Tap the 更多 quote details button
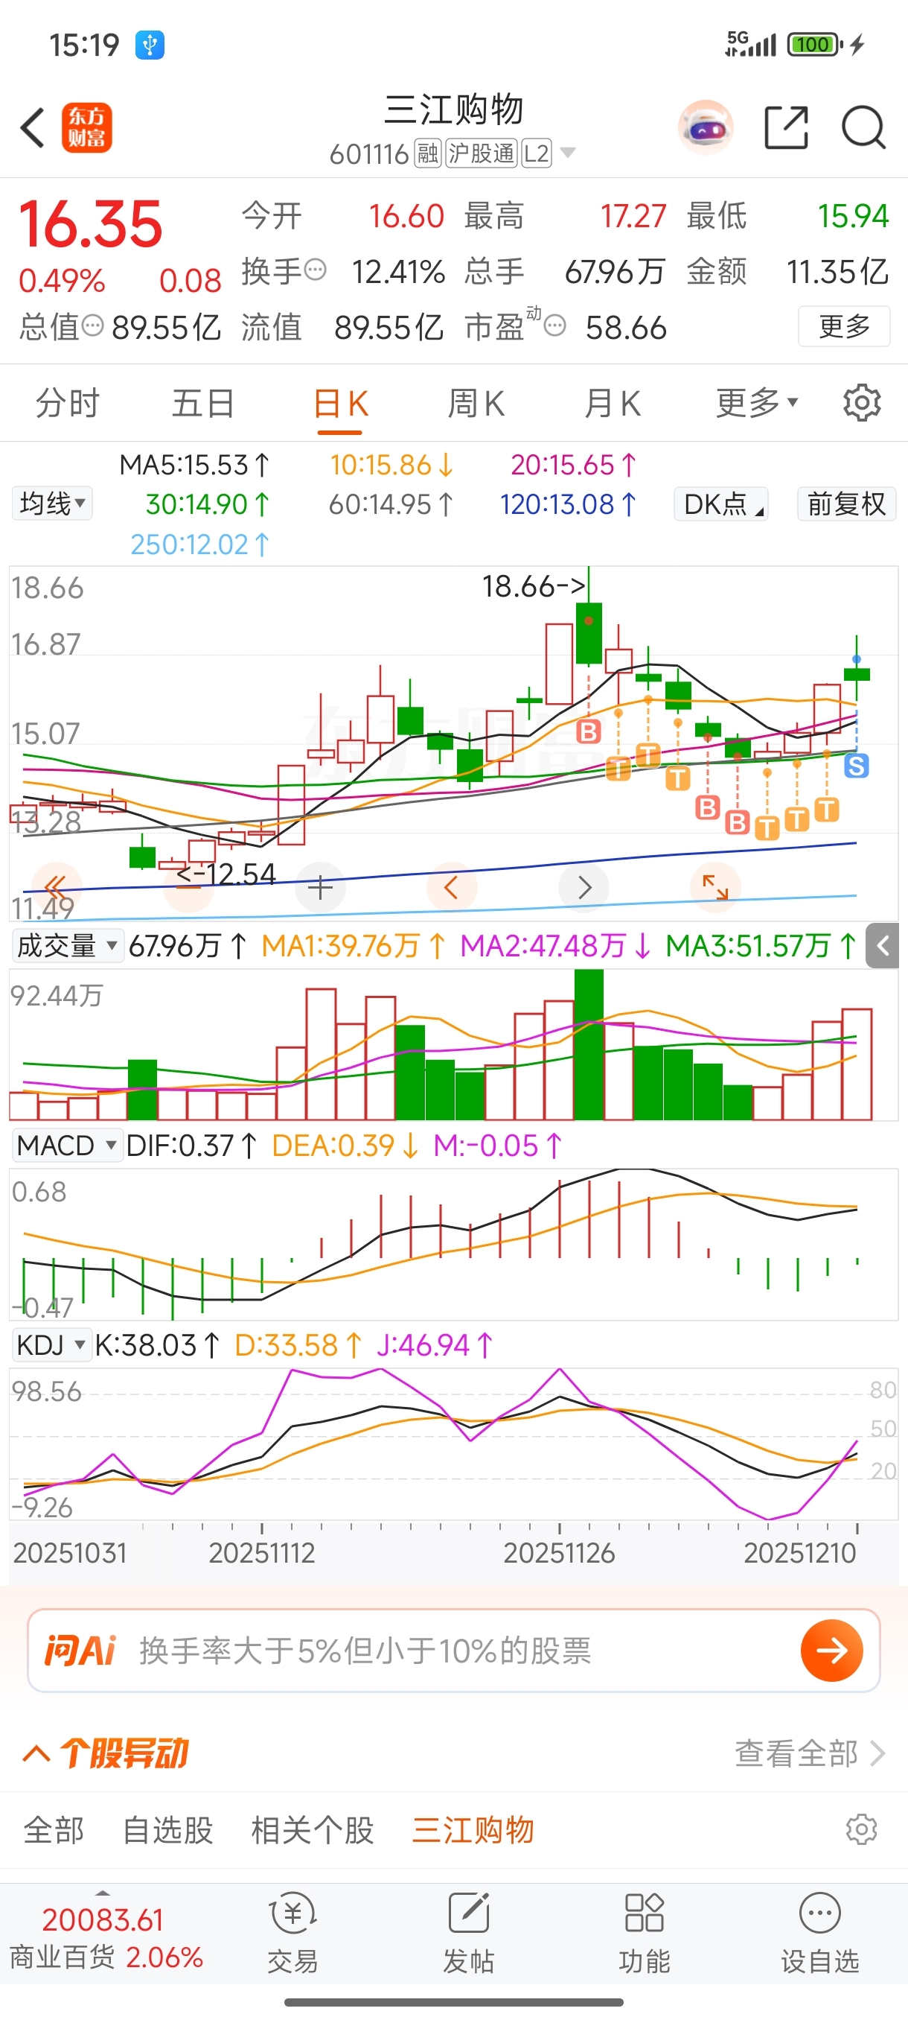Image resolution: width=908 pixels, height=2020 pixels. click(x=844, y=325)
